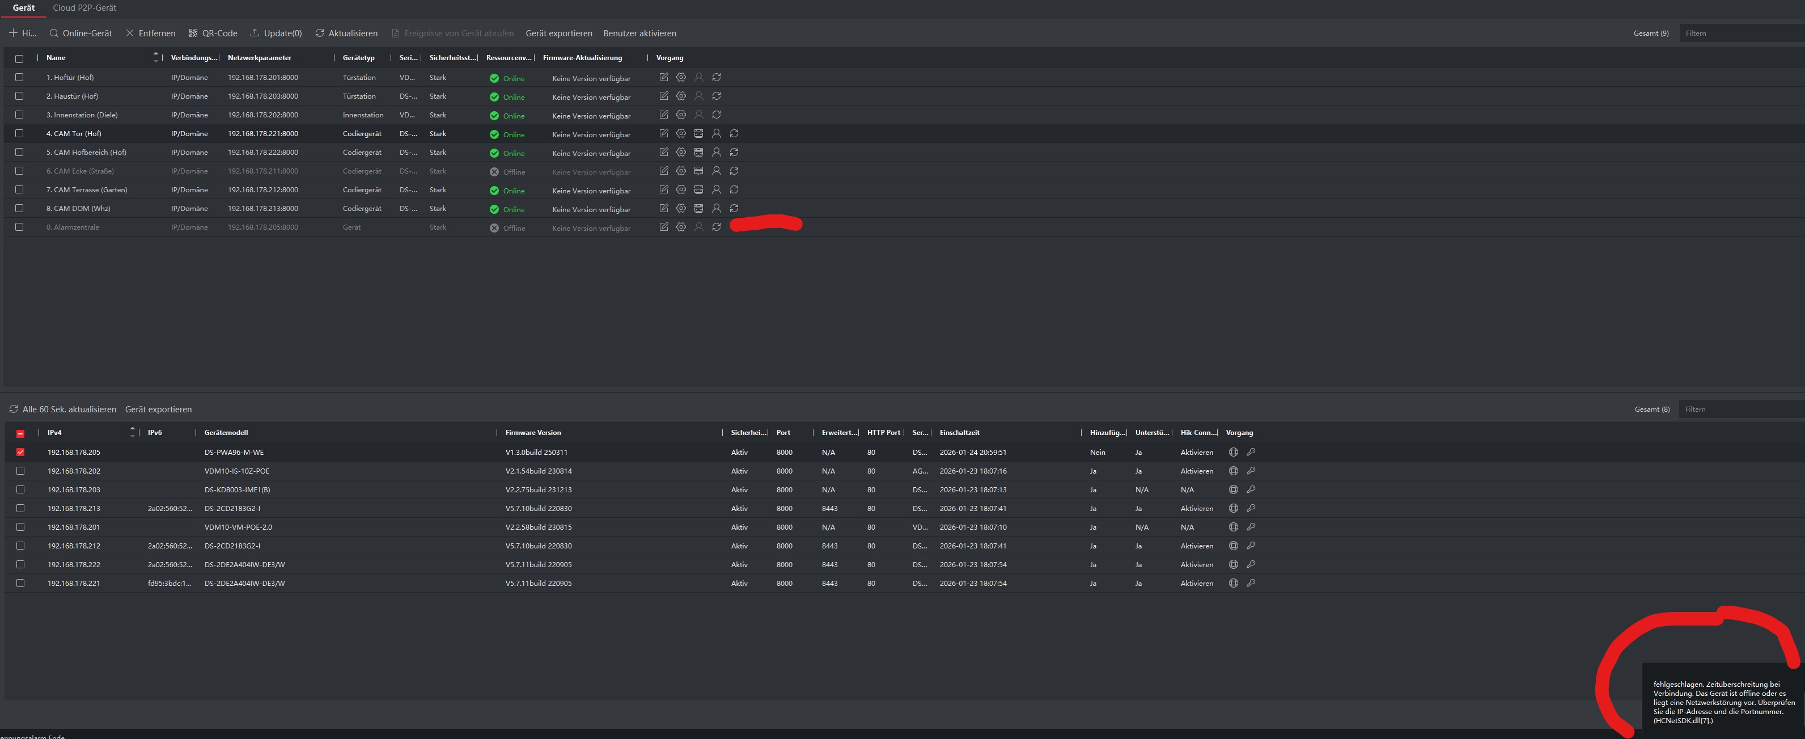Click the Benutzer aktivieren button
The image size is (1805, 739).
pos(639,33)
